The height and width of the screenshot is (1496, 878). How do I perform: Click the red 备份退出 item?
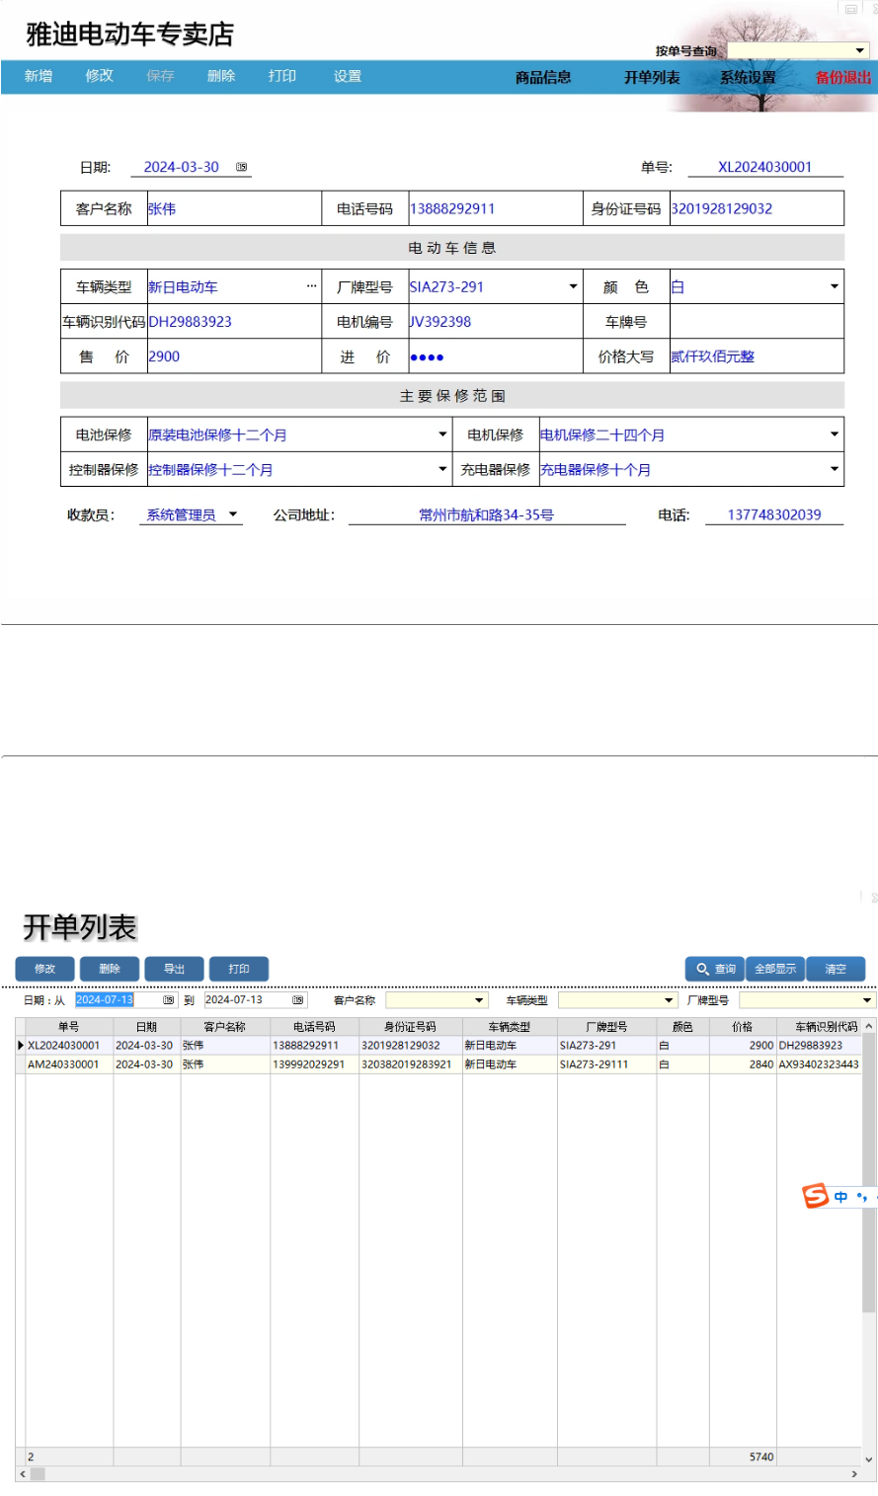click(x=843, y=77)
